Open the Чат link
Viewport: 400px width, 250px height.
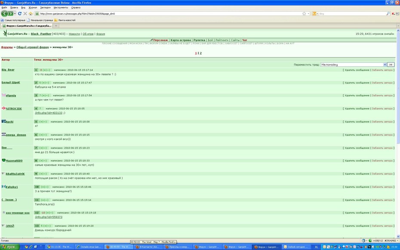[245, 40]
